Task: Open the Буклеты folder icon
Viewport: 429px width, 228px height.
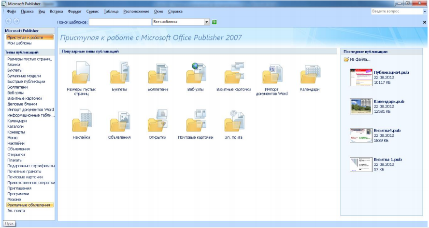Action: 119,72
